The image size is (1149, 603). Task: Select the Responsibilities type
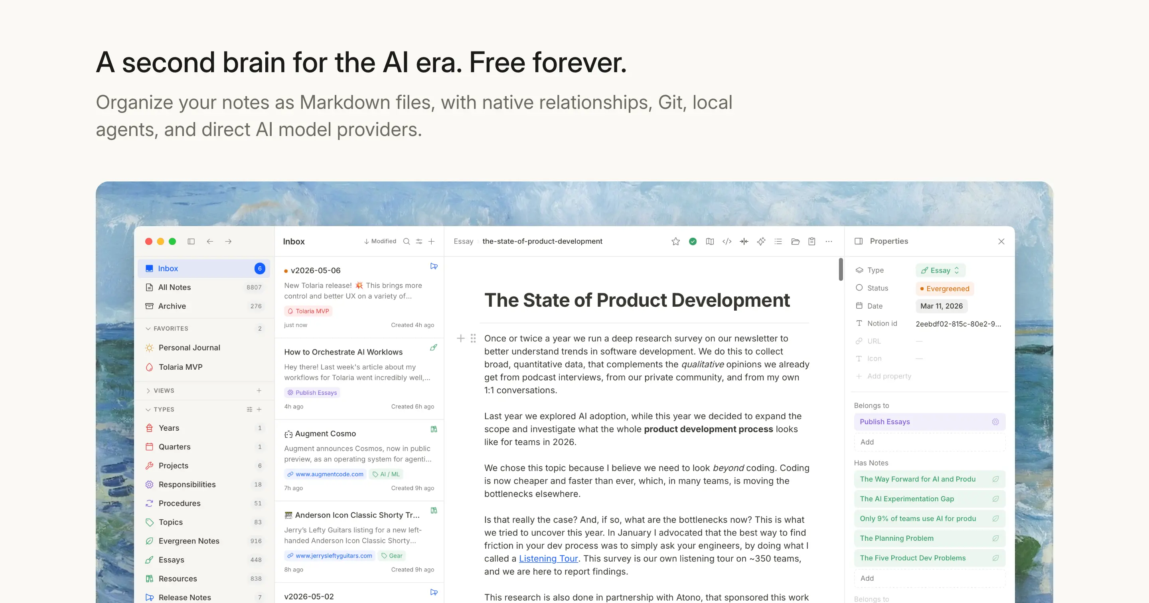(x=204, y=485)
